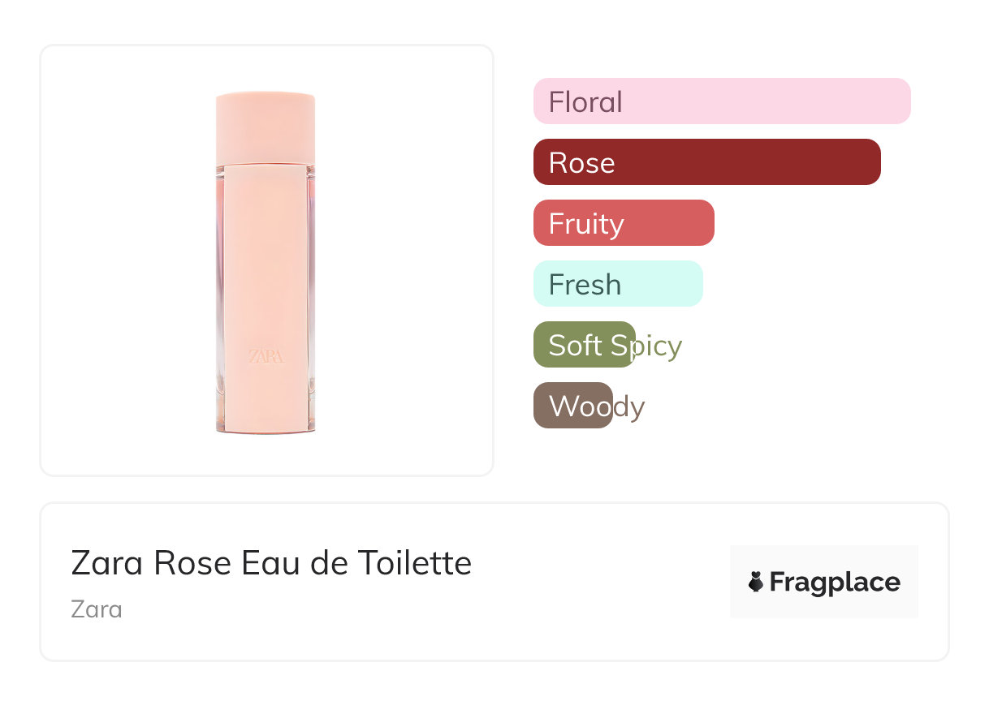Screen dimensions: 989x701
Task: Select the green Soft Spicy bar
Action: 584,345
